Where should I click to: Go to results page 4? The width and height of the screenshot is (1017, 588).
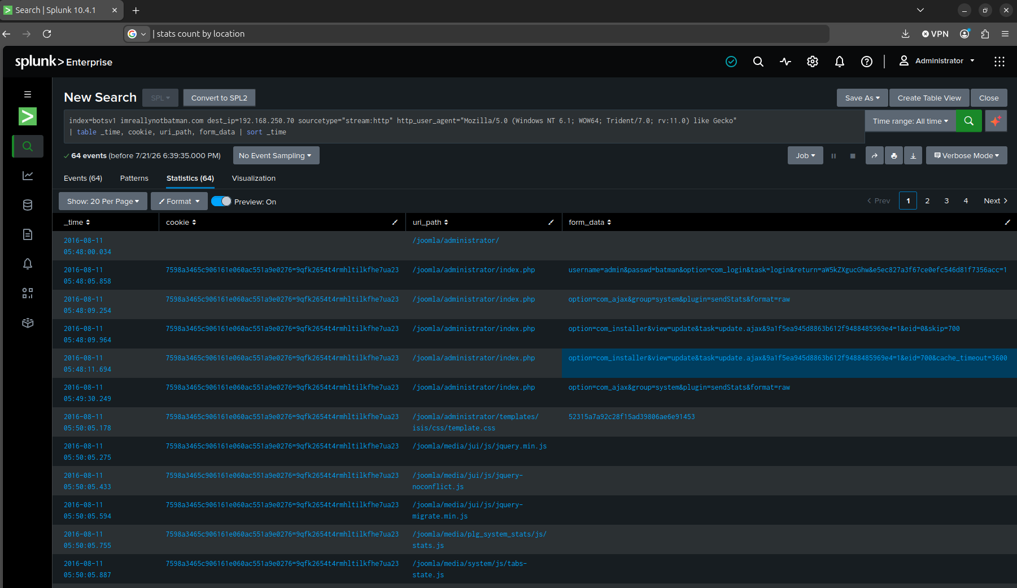[x=966, y=201]
